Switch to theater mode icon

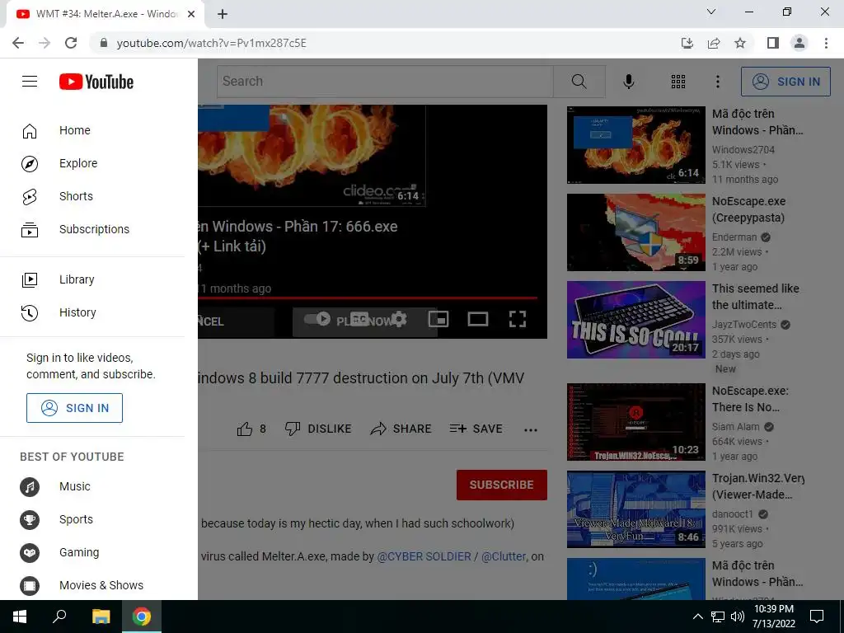pos(478,319)
